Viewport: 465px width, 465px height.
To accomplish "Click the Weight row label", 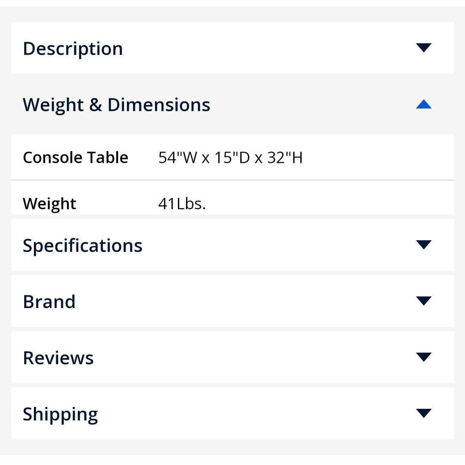I will tap(49, 203).
